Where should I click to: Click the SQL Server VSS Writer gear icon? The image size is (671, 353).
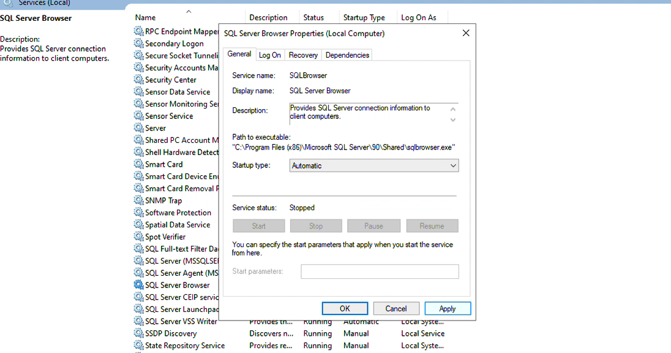tap(138, 321)
